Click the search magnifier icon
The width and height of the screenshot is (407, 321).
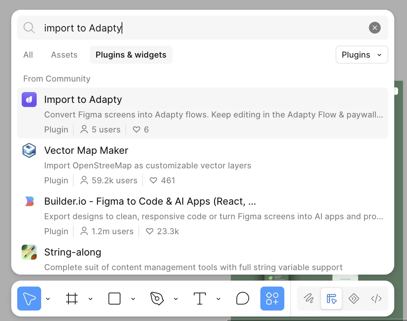pos(29,28)
